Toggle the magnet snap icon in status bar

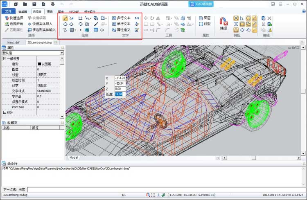148,195
